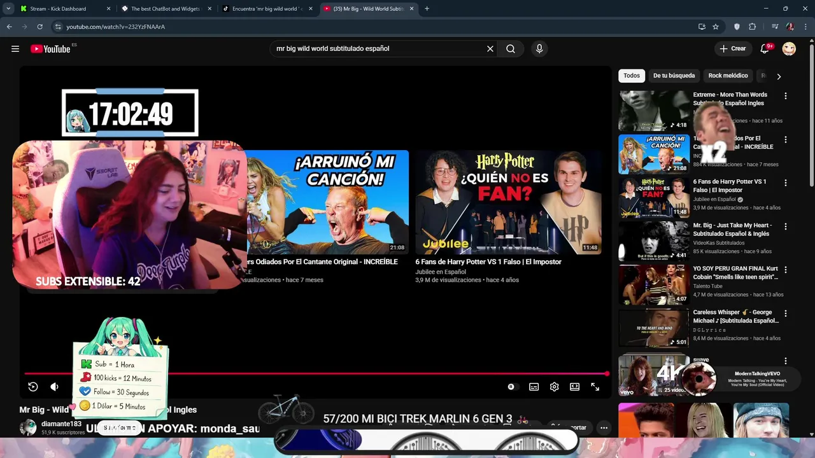Open options for 6 Fans de Harry Potter sidebar video
This screenshot has width=815, height=458.
click(785, 183)
